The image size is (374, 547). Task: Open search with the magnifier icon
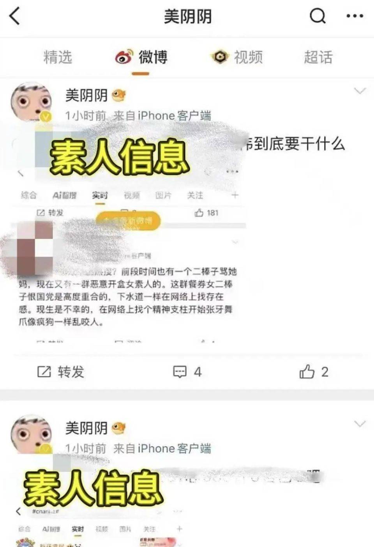click(318, 16)
